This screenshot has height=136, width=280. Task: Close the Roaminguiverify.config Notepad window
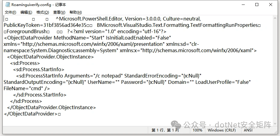[x=271, y=5]
